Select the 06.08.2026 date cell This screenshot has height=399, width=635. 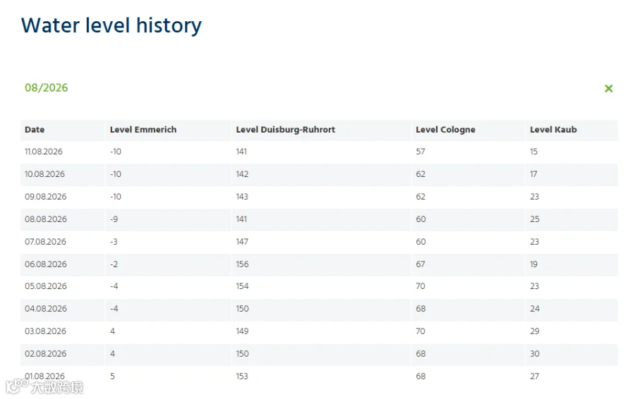click(x=45, y=264)
